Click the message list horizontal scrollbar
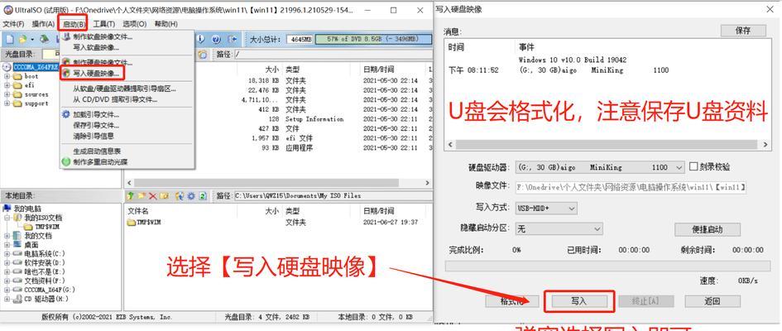The width and height of the screenshot is (782, 331). pyautogui.click(x=608, y=145)
